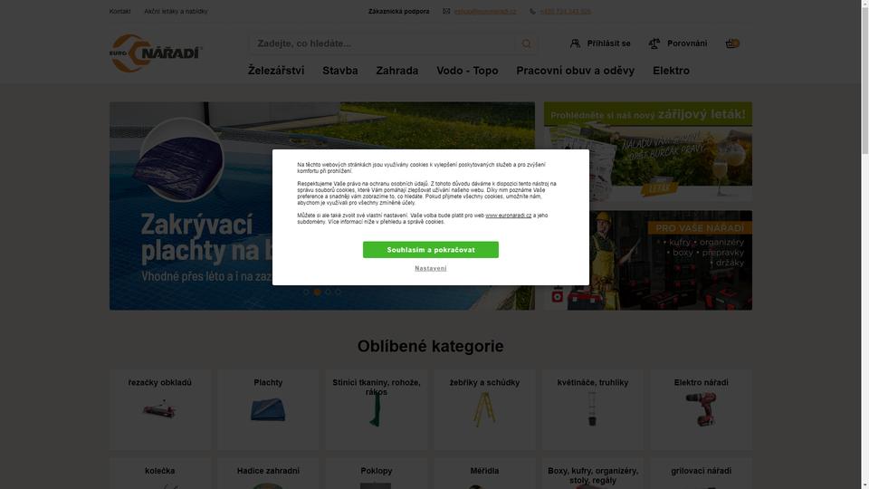Follow the www.euronaradi.cz link

pos(508,216)
